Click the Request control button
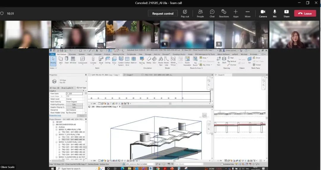Image resolution: width=321 pixels, height=170 pixels. [163, 13]
